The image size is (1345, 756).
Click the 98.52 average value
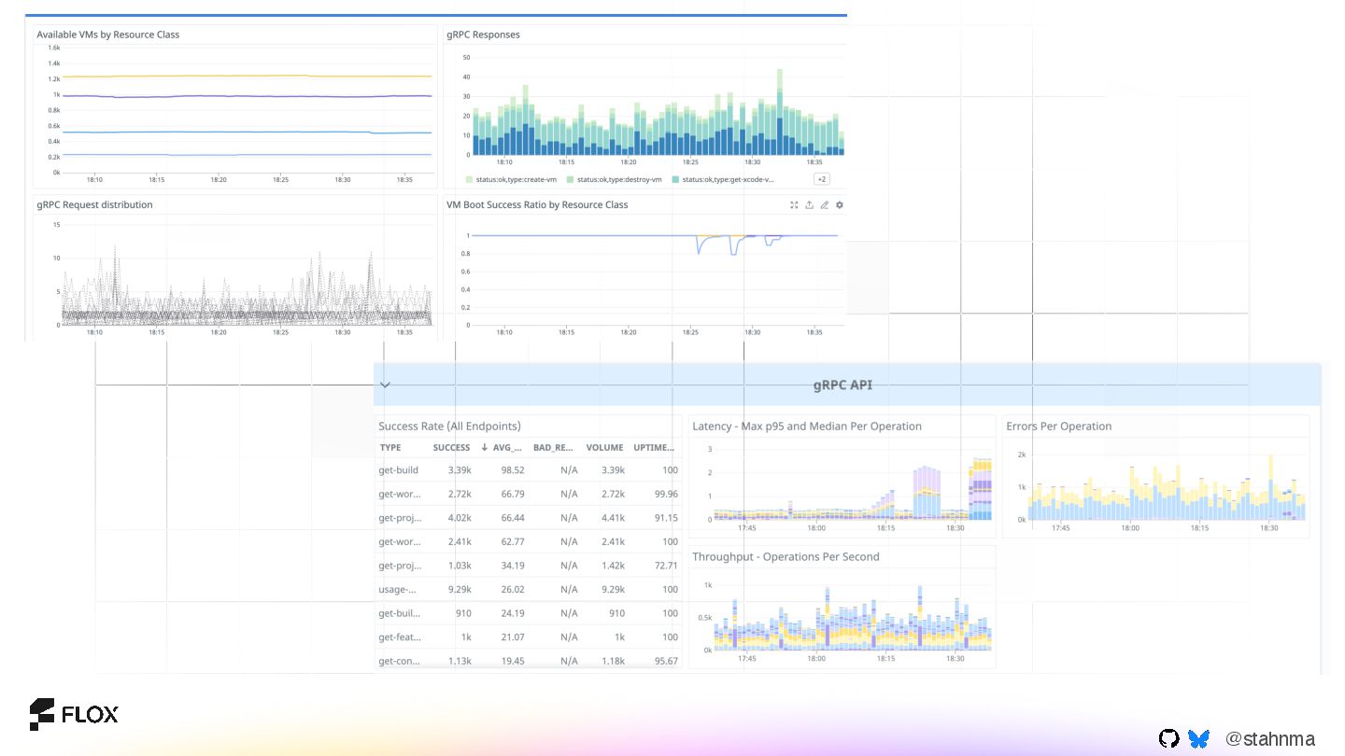pyautogui.click(x=513, y=470)
